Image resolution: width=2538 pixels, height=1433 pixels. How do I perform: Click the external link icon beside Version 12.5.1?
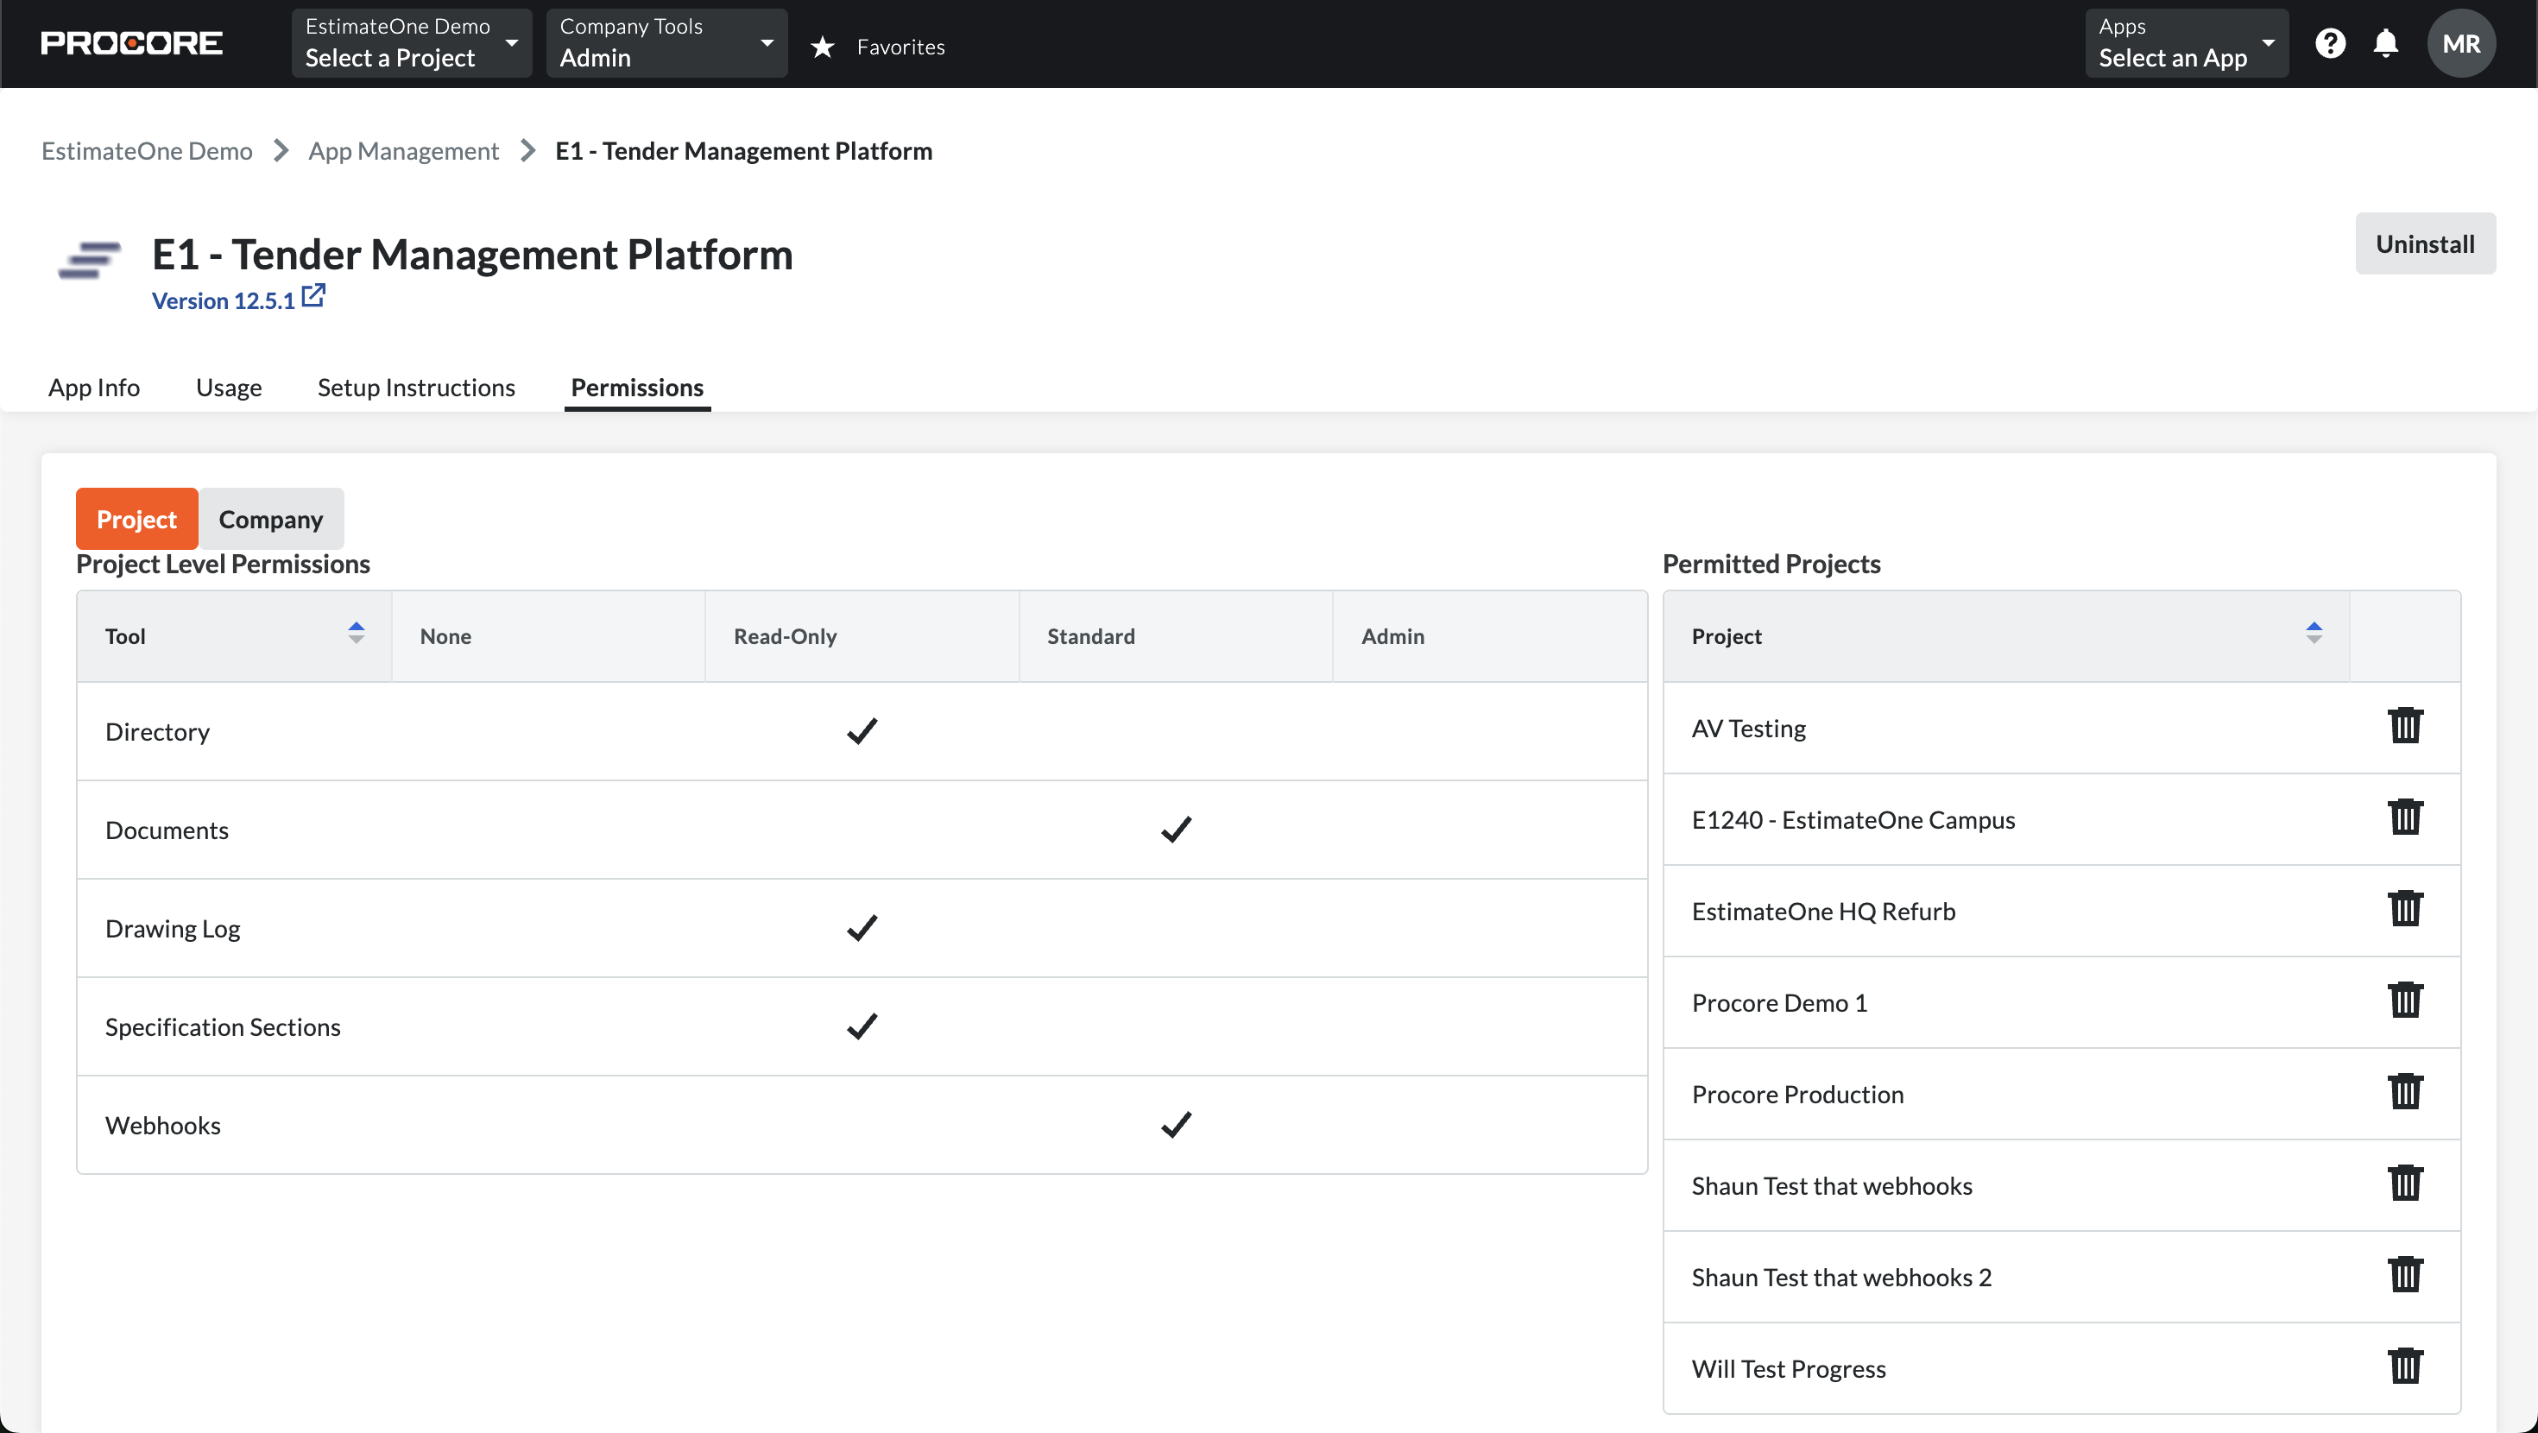[313, 296]
